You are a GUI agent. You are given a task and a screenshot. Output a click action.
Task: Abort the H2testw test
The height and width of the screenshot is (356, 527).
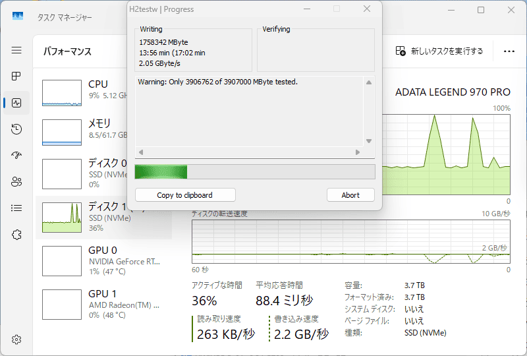(x=350, y=195)
